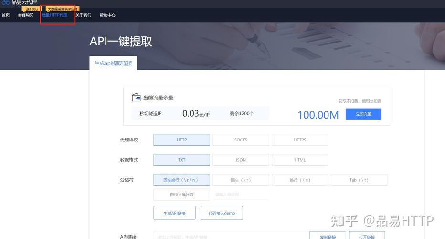Viewport: 445px width, 239px height.
Task: Click the 剩余1200个 remaining count
Action: point(242,113)
